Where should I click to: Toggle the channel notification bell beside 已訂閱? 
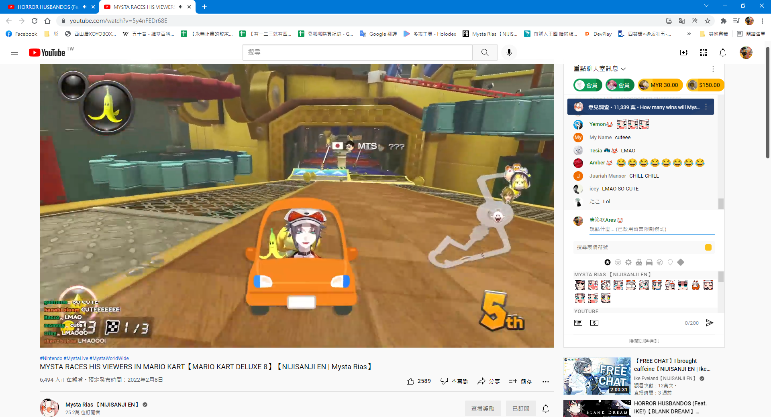click(546, 409)
